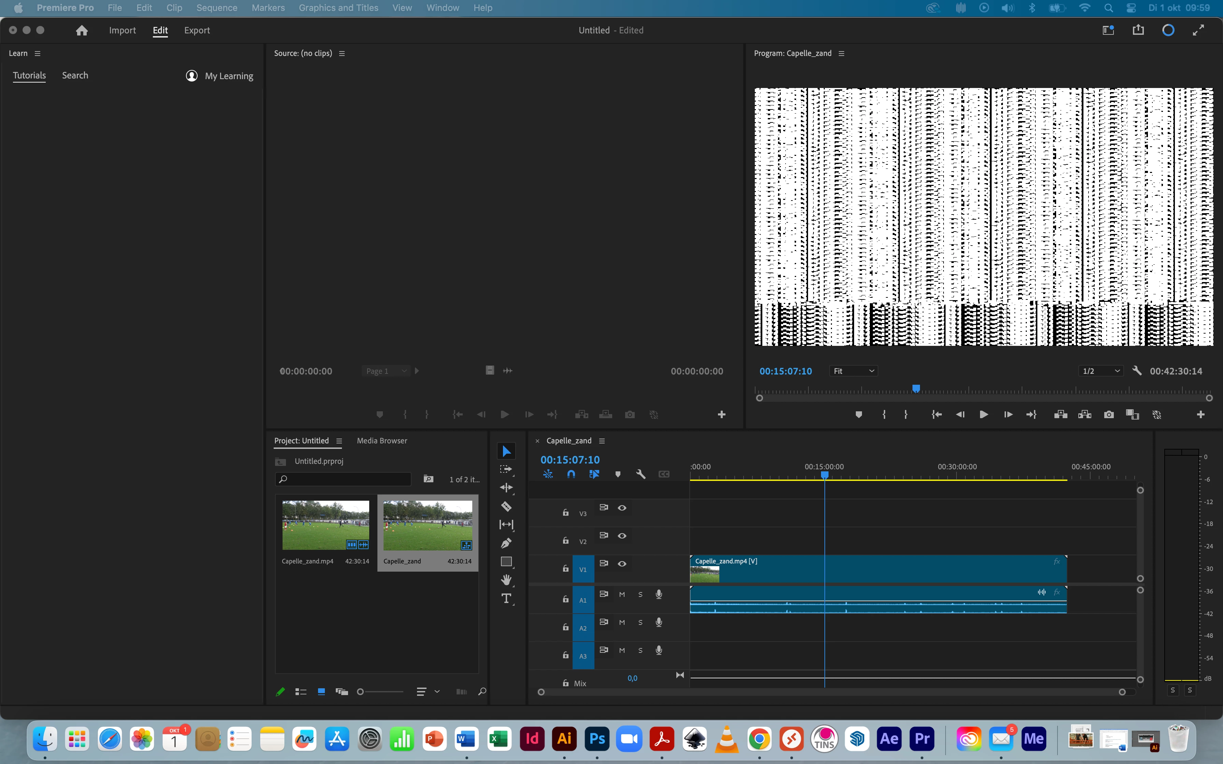The height and width of the screenshot is (764, 1223).
Task: Open the 1/2 playback resolution dropdown
Action: tap(1101, 371)
